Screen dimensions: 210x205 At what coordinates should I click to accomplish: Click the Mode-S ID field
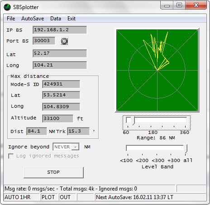[61, 84]
